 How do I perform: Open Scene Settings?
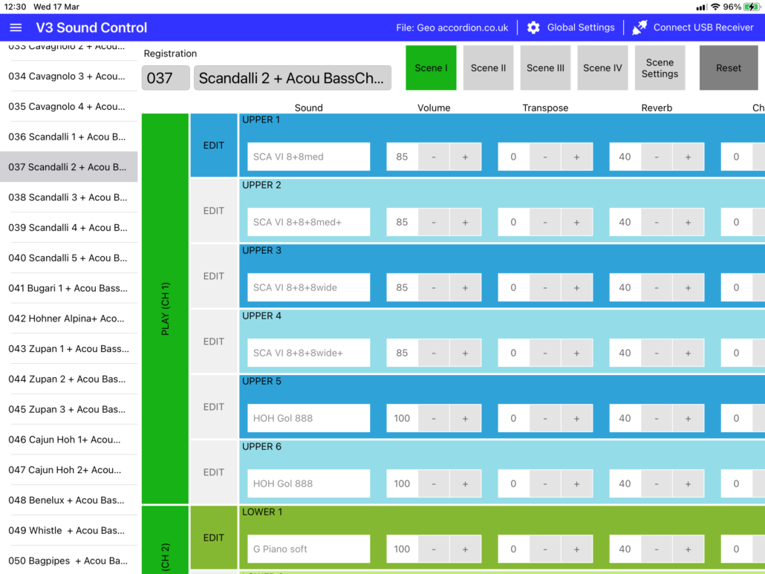point(660,68)
